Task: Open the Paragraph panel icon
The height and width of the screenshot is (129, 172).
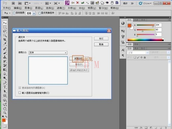Action: (123, 56)
